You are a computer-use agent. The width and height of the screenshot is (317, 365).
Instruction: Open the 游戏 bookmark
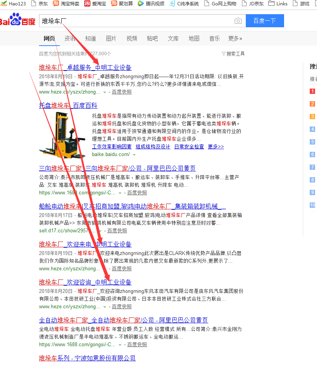point(301,4)
